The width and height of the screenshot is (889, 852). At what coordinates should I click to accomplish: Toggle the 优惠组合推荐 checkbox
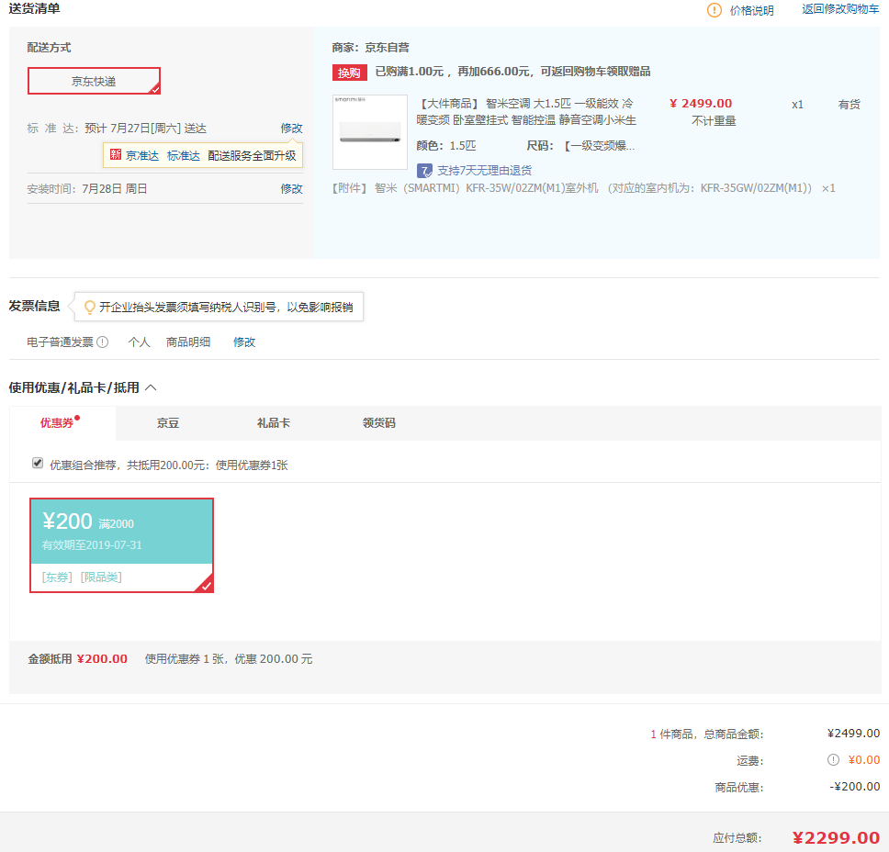point(38,463)
